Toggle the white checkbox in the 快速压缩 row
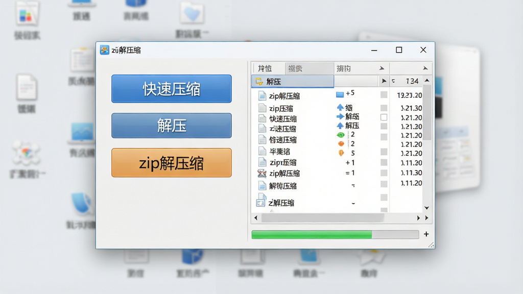The image size is (523, 294). coord(384,117)
